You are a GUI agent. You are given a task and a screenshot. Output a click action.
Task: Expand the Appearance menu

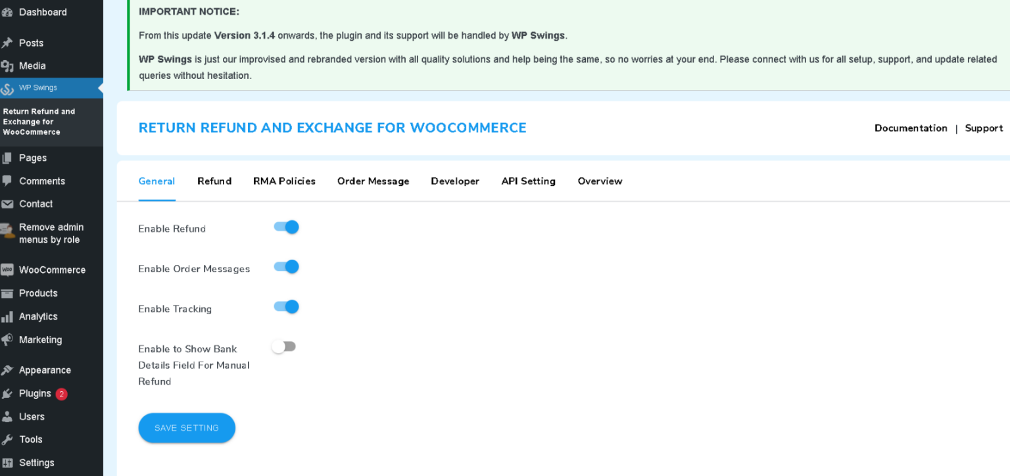click(44, 369)
